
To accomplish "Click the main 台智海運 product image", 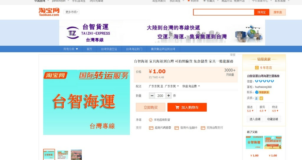I will [86, 102].
